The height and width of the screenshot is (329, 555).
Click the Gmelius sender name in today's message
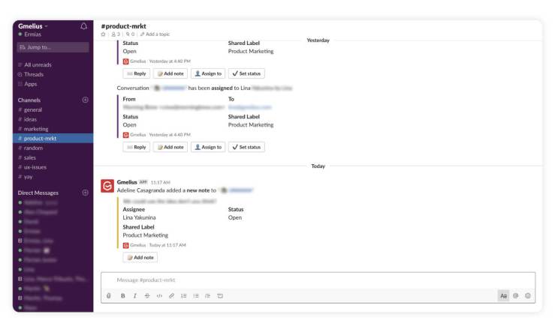(x=127, y=182)
